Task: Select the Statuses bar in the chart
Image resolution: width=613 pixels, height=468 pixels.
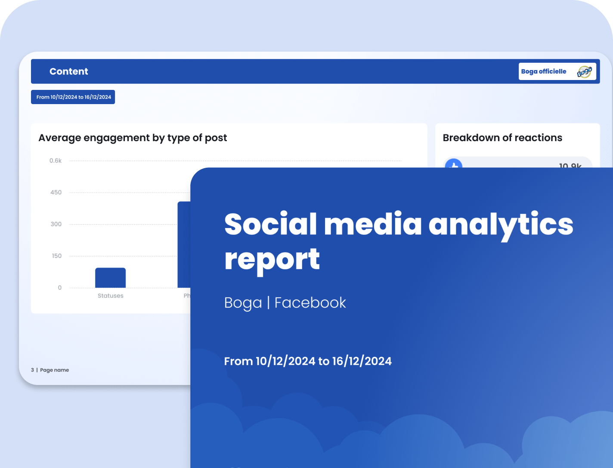Action: pyautogui.click(x=110, y=278)
